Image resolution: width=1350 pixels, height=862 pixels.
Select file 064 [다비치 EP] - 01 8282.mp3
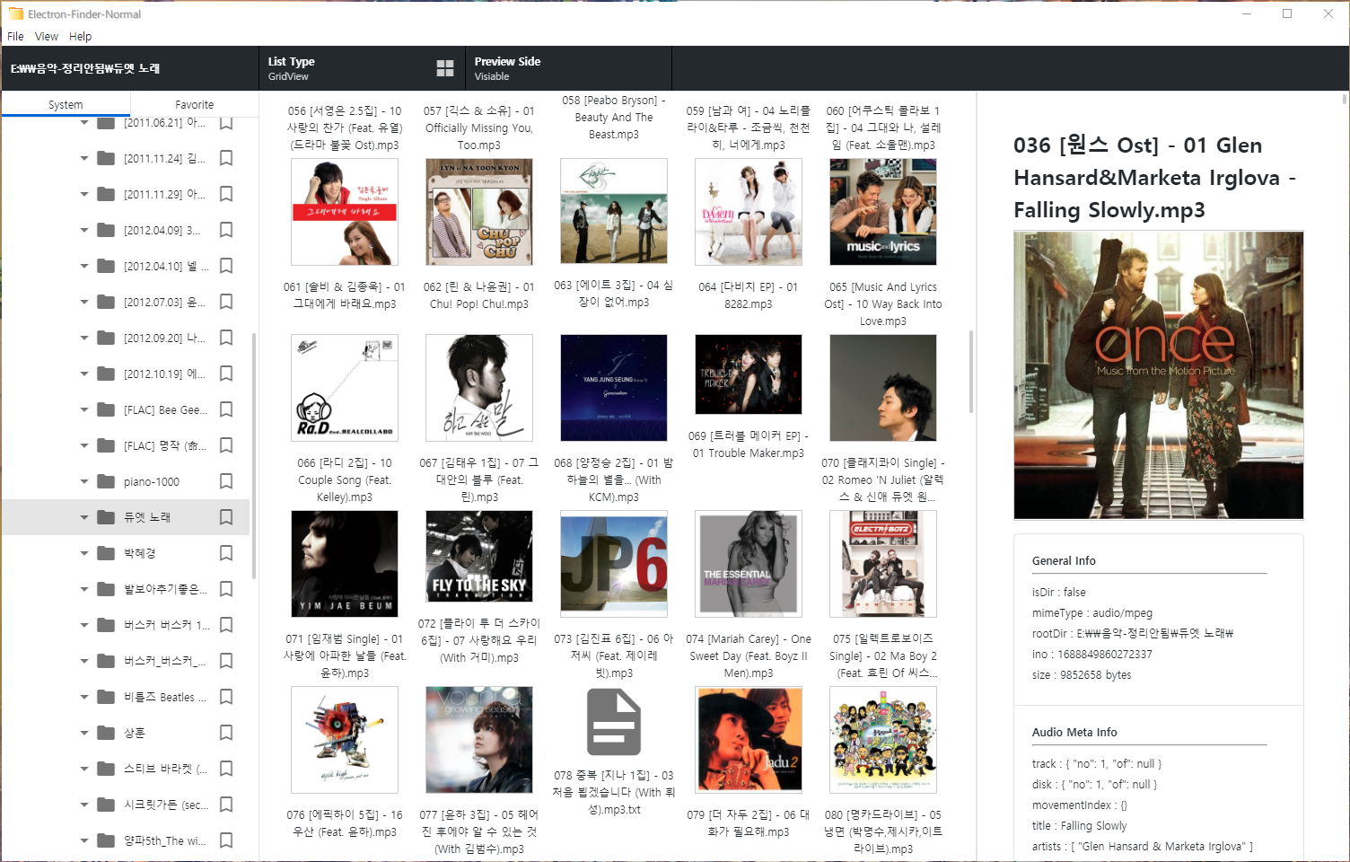[749, 295]
